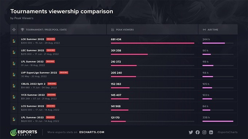Click the game icon beside LCK Summer 2022
Screen dimensions: 248x139
14,41
